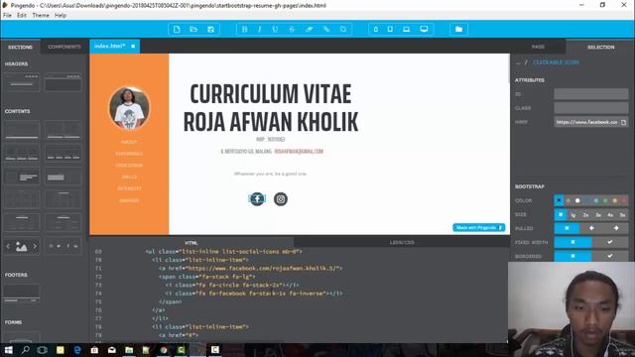Open a file using folder-open icon

193,29
